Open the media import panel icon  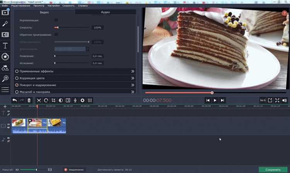pyautogui.click(x=5, y=12)
